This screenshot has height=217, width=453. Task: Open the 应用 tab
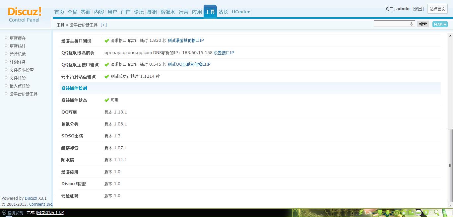[197, 12]
